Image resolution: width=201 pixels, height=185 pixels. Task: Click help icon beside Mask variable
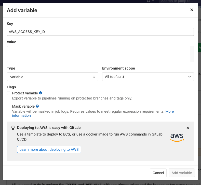(x=37, y=106)
